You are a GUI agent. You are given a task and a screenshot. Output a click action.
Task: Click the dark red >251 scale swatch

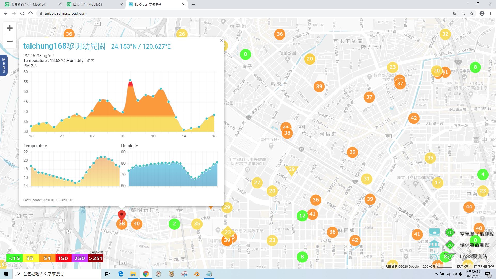(x=96, y=258)
